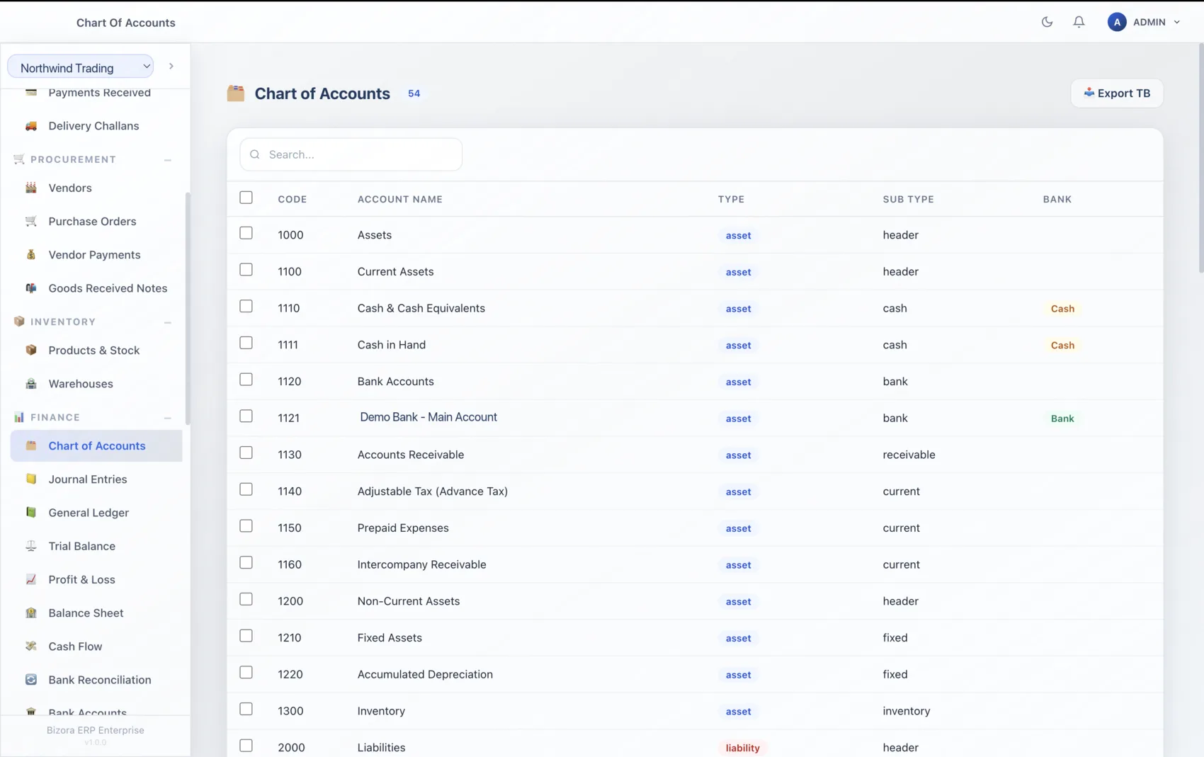Expand the ADMIN user menu chevron
This screenshot has height=757, width=1204.
click(1177, 22)
